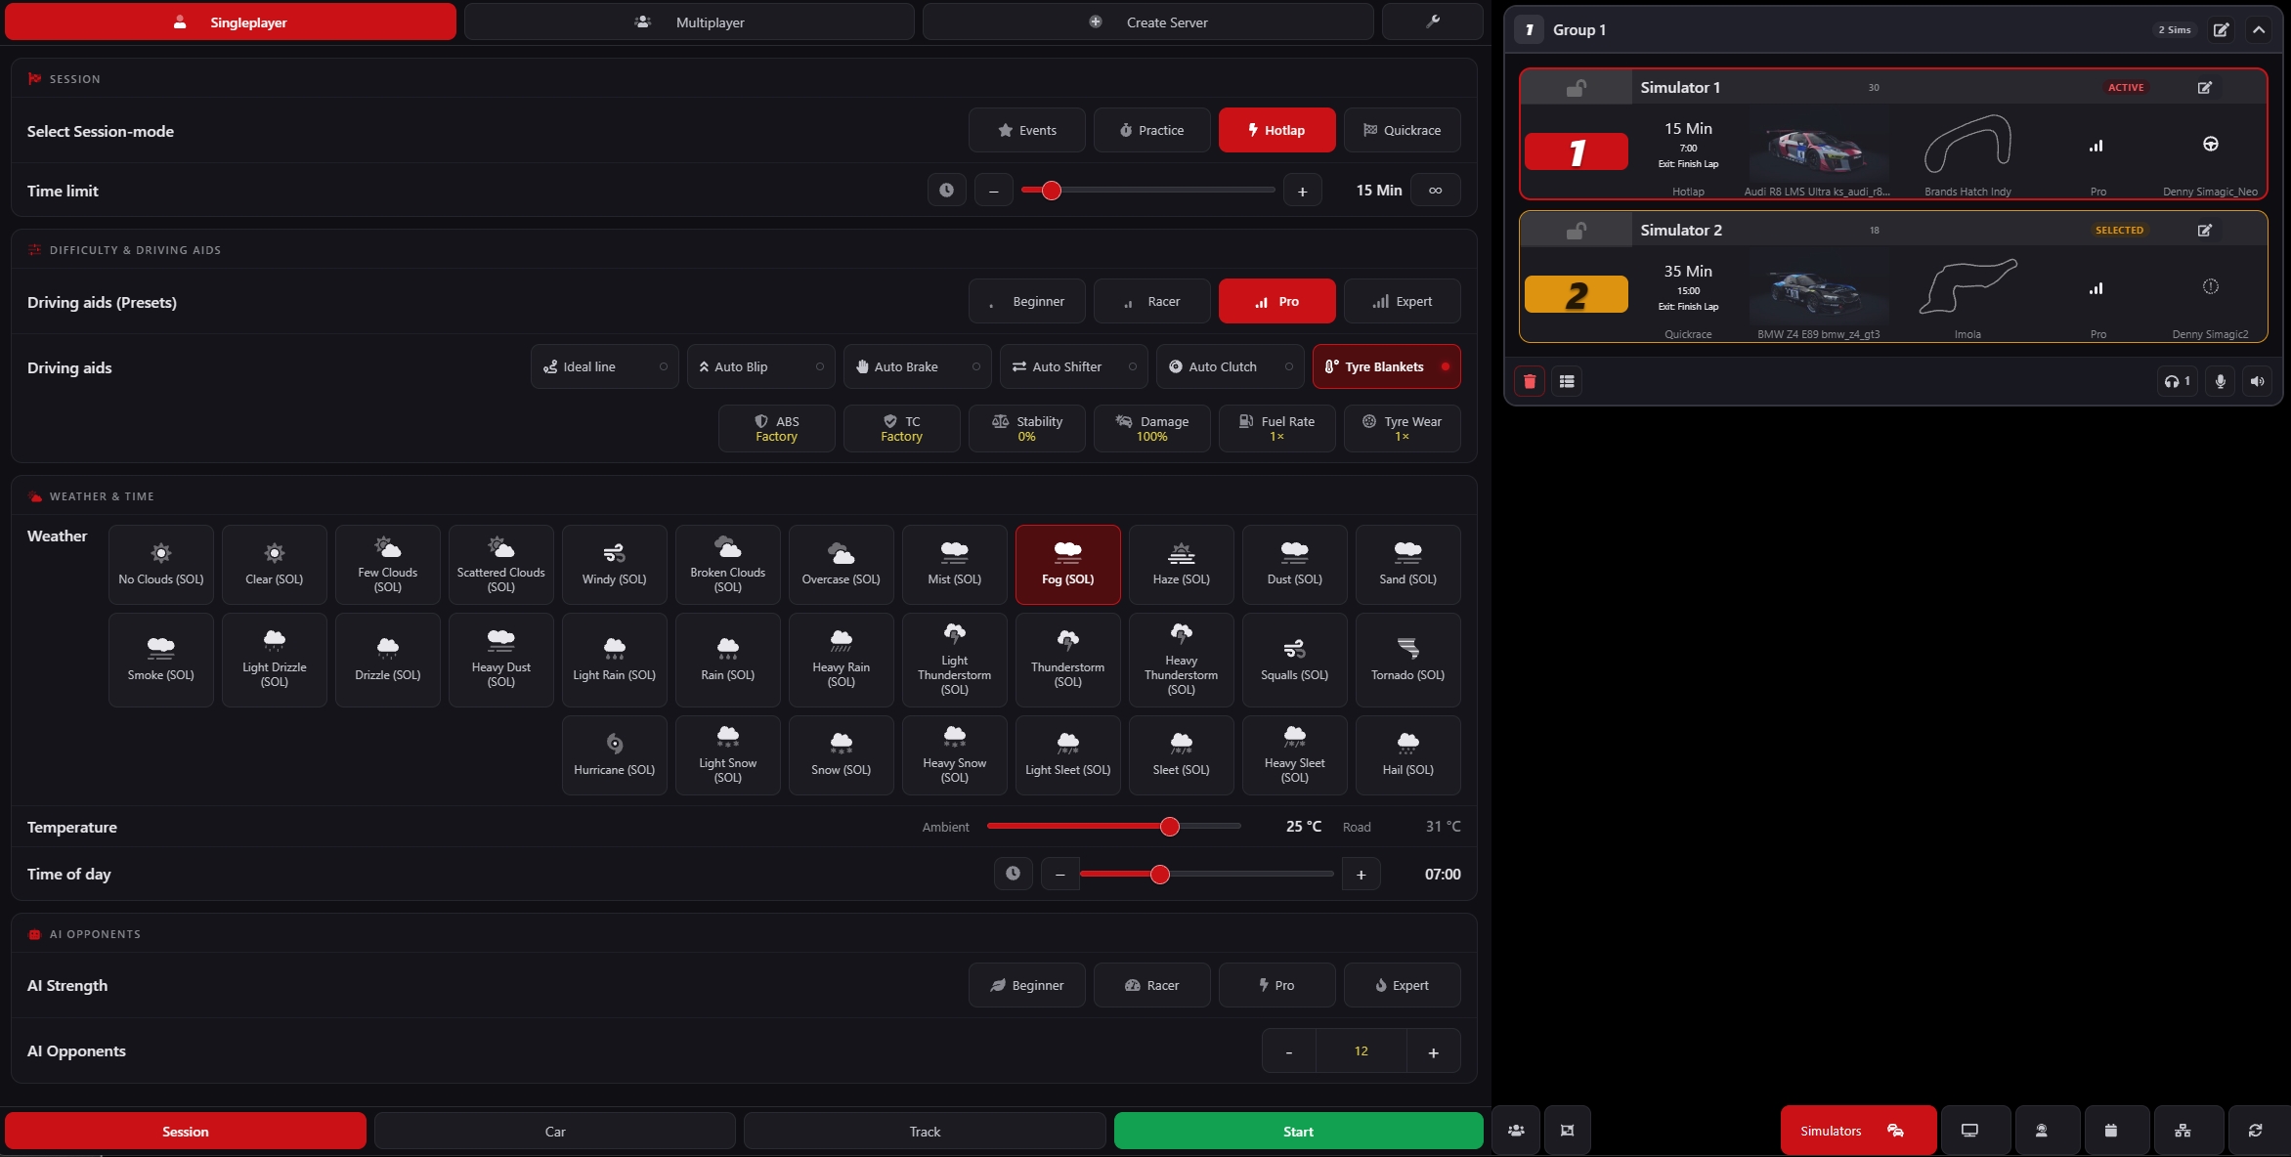This screenshot has height=1157, width=2291.
Task: Open Fuel Rate 1× setting
Action: click(1276, 428)
